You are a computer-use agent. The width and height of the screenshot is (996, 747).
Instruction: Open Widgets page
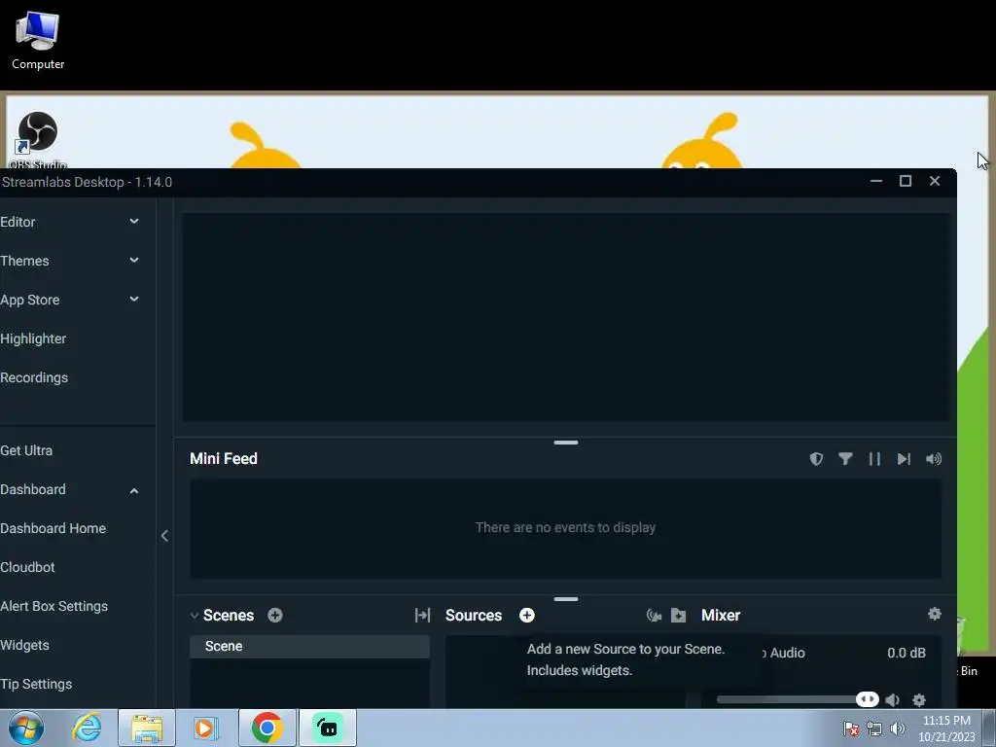[x=24, y=645]
